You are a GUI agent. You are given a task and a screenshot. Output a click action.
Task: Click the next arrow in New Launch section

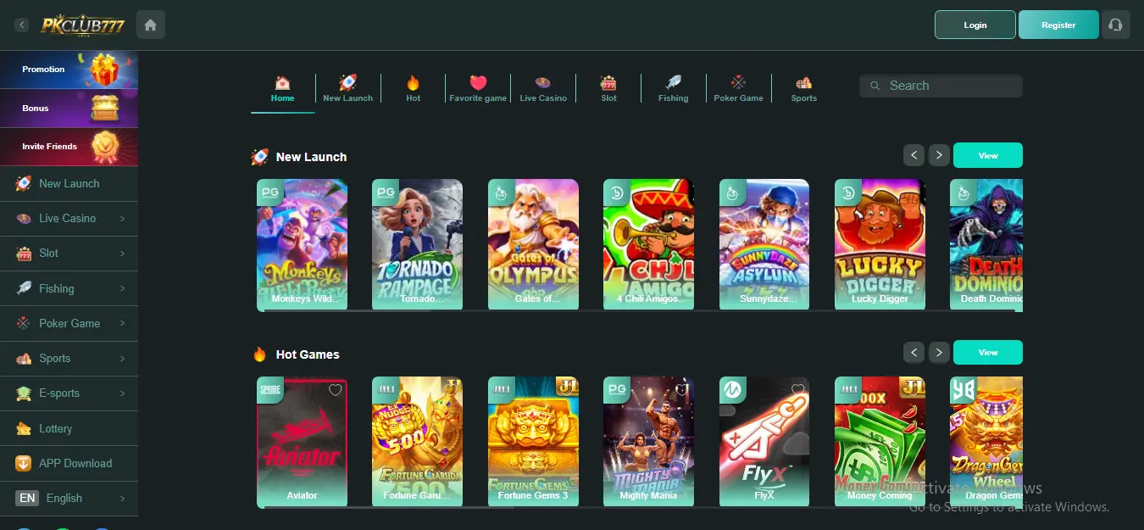pyautogui.click(x=938, y=155)
